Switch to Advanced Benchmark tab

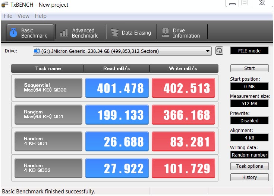coord(81,33)
